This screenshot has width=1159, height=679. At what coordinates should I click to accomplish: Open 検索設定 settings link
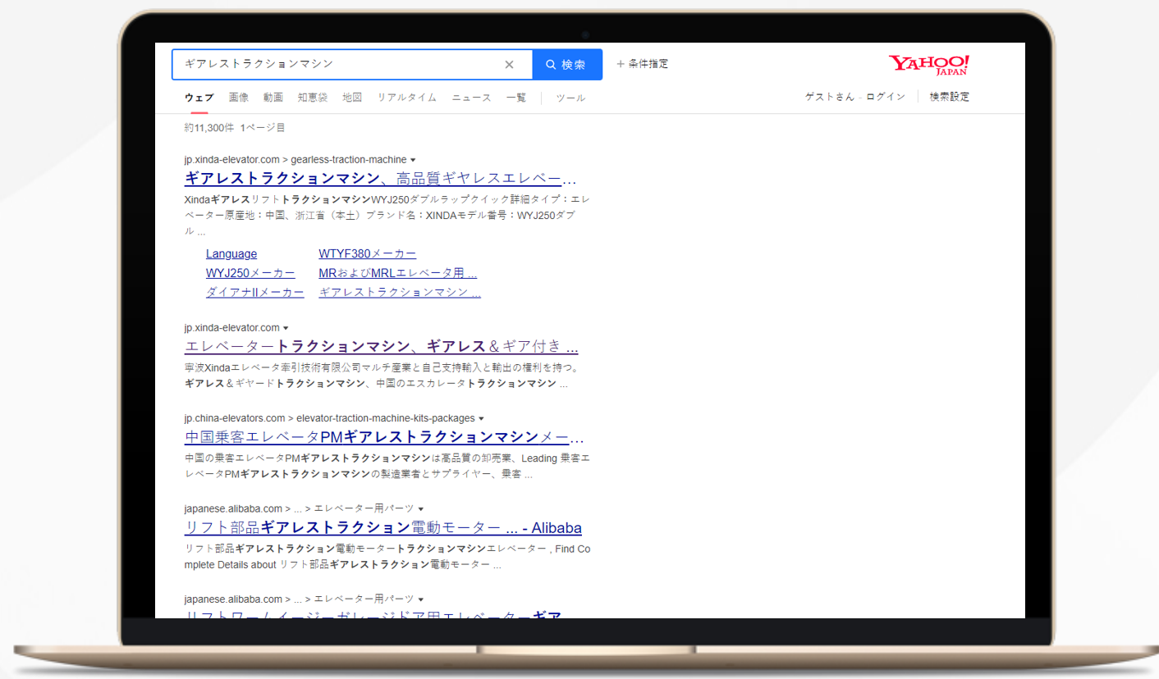(x=949, y=96)
